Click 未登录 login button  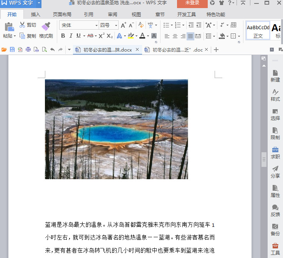coord(192,3)
